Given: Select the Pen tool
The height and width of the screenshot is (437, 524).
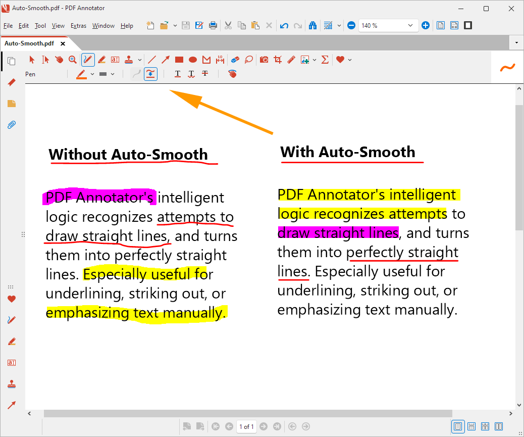Looking at the screenshot, I should [x=88, y=60].
